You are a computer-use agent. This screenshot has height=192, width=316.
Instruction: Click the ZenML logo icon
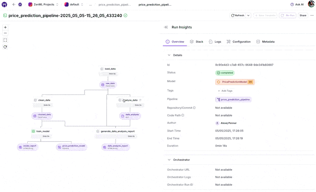coord(5,4)
